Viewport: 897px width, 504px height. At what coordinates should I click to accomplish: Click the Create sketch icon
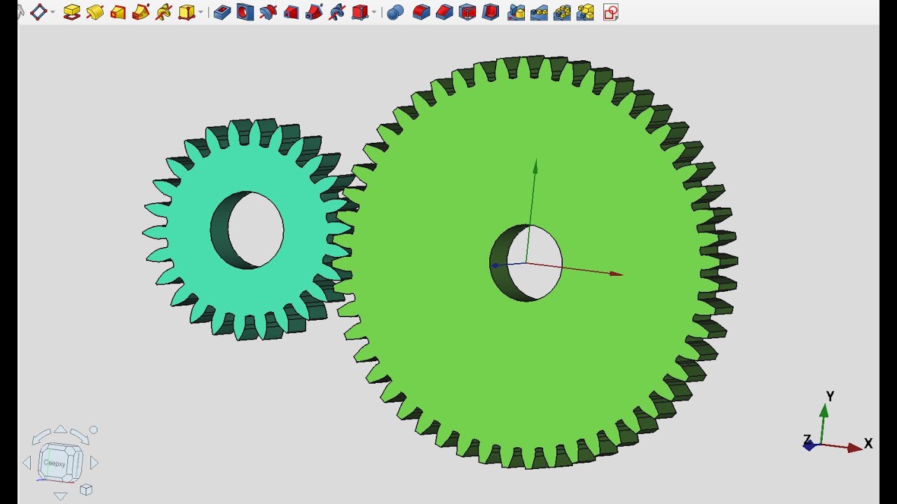pyautogui.click(x=38, y=12)
